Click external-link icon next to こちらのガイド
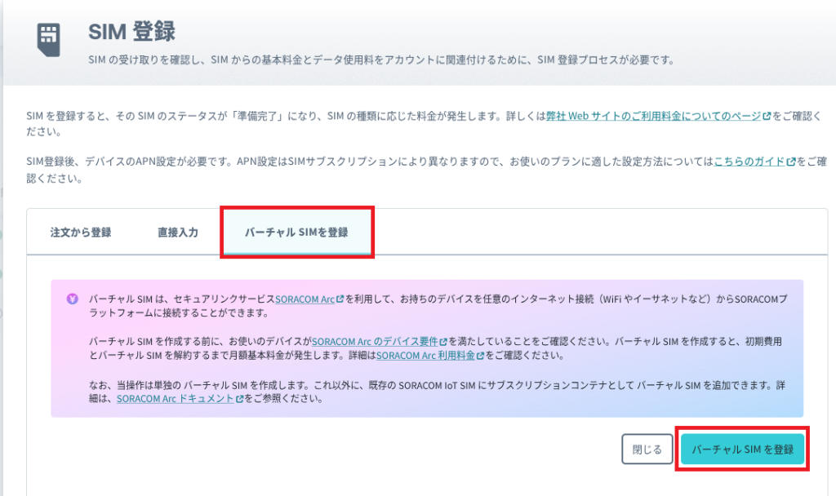The image size is (836, 496). tap(791, 162)
